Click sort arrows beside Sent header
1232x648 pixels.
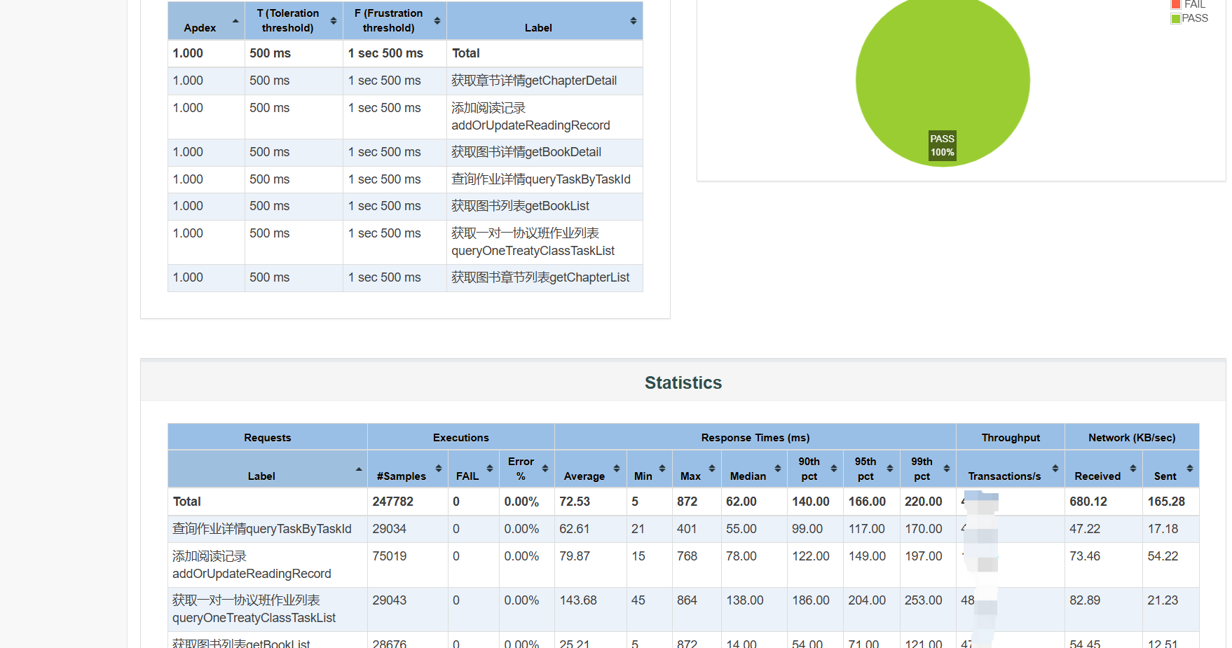(x=1190, y=469)
